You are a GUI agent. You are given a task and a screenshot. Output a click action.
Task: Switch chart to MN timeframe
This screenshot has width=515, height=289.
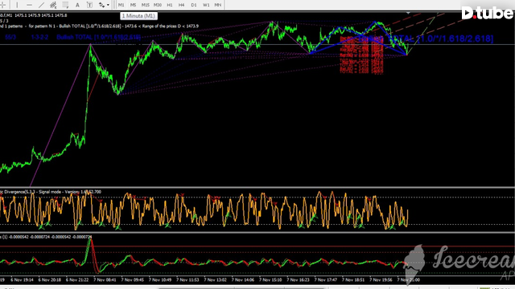[x=218, y=5]
